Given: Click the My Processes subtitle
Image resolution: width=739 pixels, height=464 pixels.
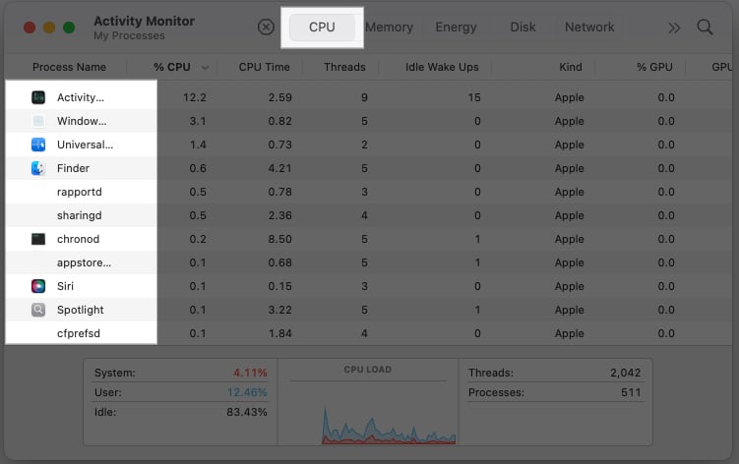Looking at the screenshot, I should coord(129,35).
